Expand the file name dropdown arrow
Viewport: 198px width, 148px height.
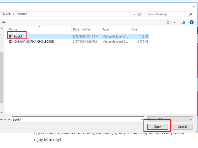click(142, 119)
